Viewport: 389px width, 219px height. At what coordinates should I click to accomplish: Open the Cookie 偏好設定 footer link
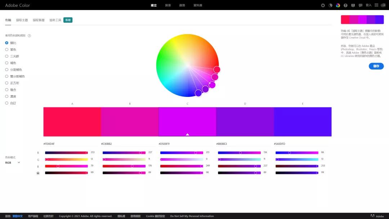pyautogui.click(x=155, y=216)
